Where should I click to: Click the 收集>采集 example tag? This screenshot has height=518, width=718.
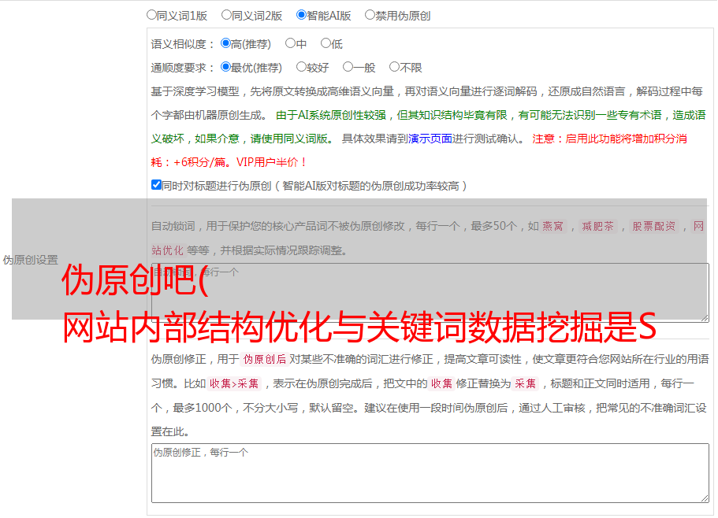(x=234, y=383)
